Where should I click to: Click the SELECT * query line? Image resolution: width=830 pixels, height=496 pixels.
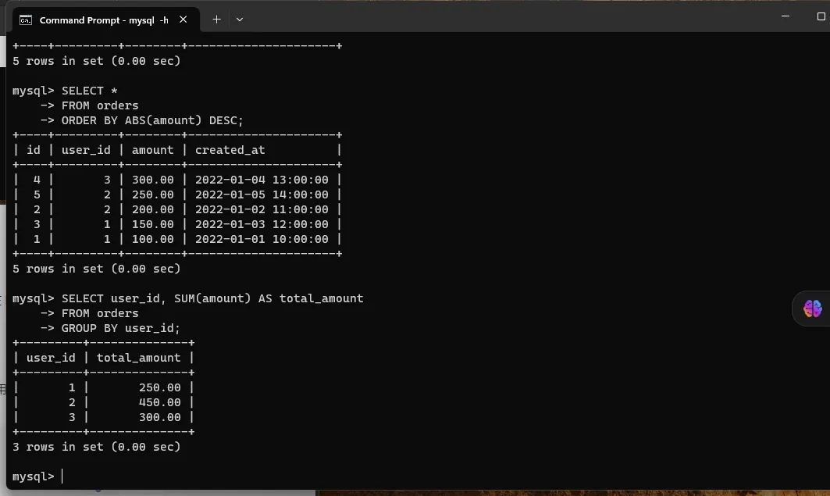click(89, 91)
